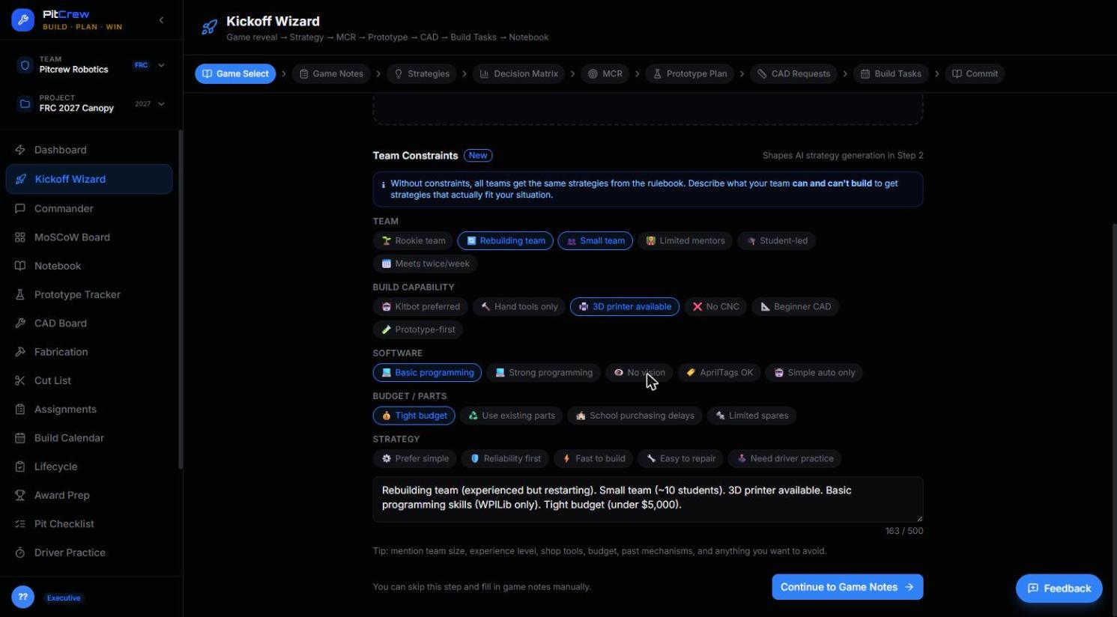Go to the Strategies step

click(x=422, y=73)
